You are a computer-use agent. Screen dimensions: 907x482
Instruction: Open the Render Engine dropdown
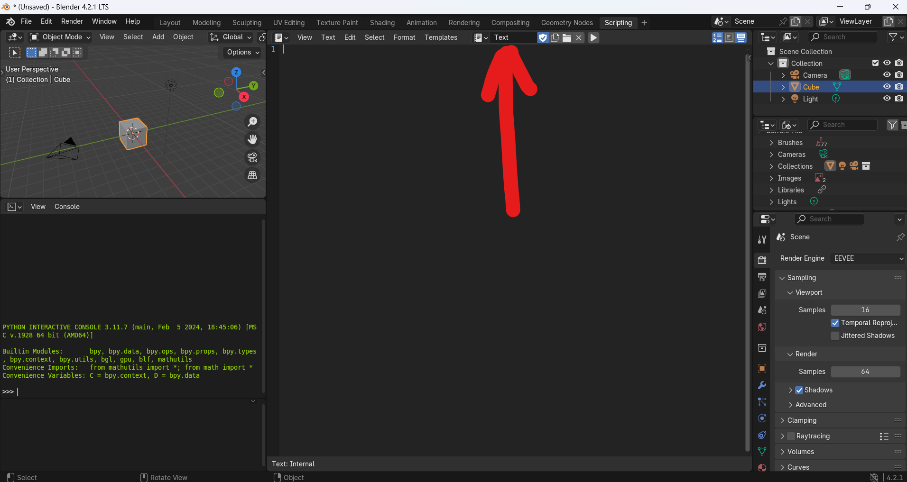[x=867, y=258]
